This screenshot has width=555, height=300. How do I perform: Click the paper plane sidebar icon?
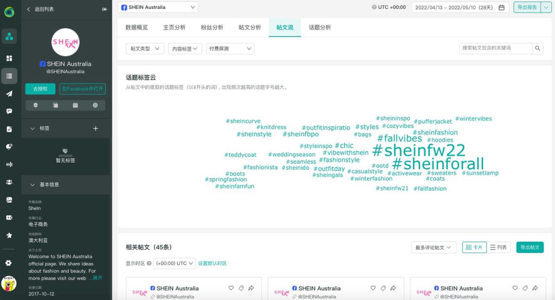9,93
